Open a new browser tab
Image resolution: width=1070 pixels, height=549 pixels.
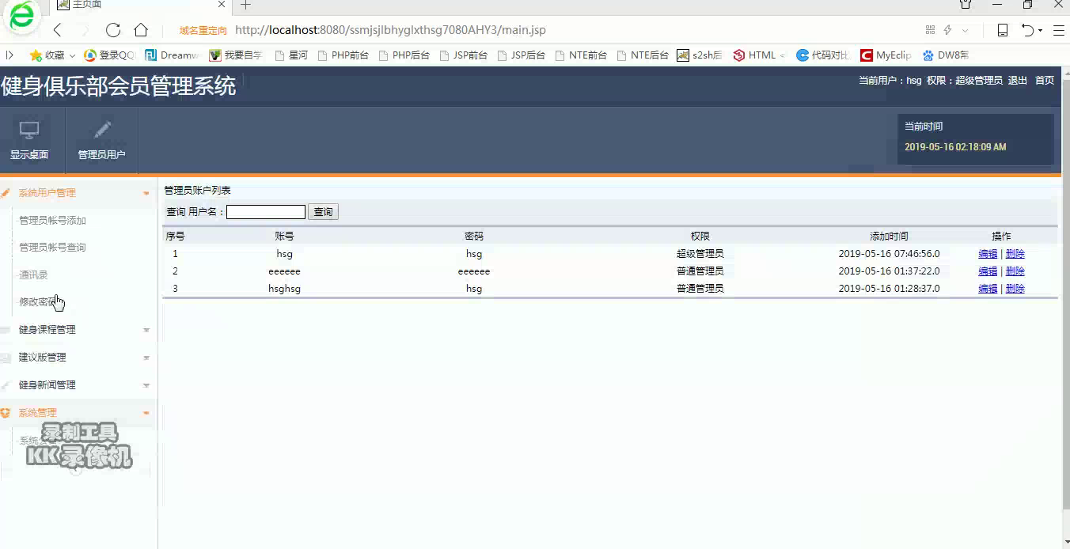coord(245,5)
